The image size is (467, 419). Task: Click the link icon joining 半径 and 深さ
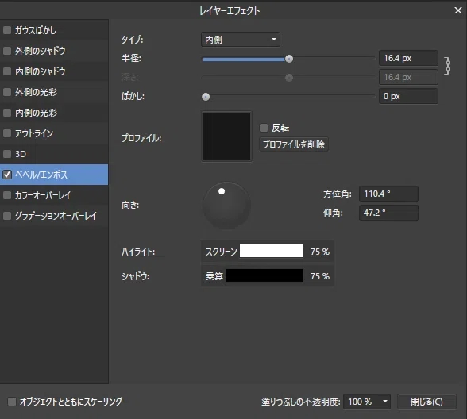(x=446, y=65)
